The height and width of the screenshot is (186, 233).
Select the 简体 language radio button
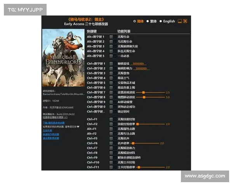coord(134,21)
